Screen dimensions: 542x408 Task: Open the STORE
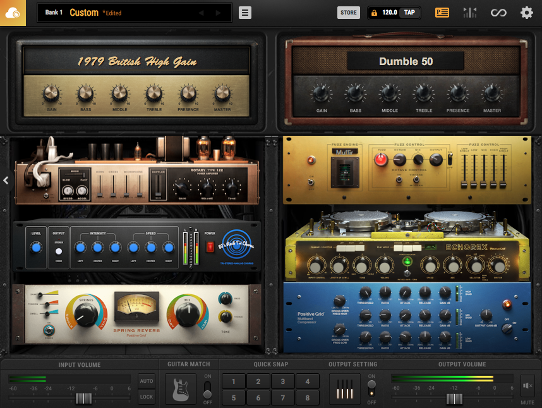point(349,13)
